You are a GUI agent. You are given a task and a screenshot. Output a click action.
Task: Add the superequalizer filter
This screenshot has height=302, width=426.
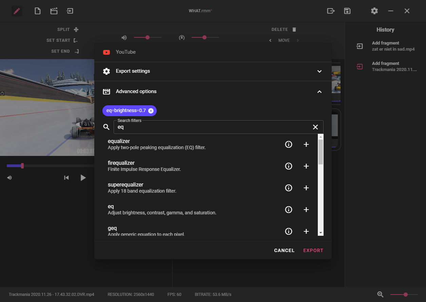point(306,188)
